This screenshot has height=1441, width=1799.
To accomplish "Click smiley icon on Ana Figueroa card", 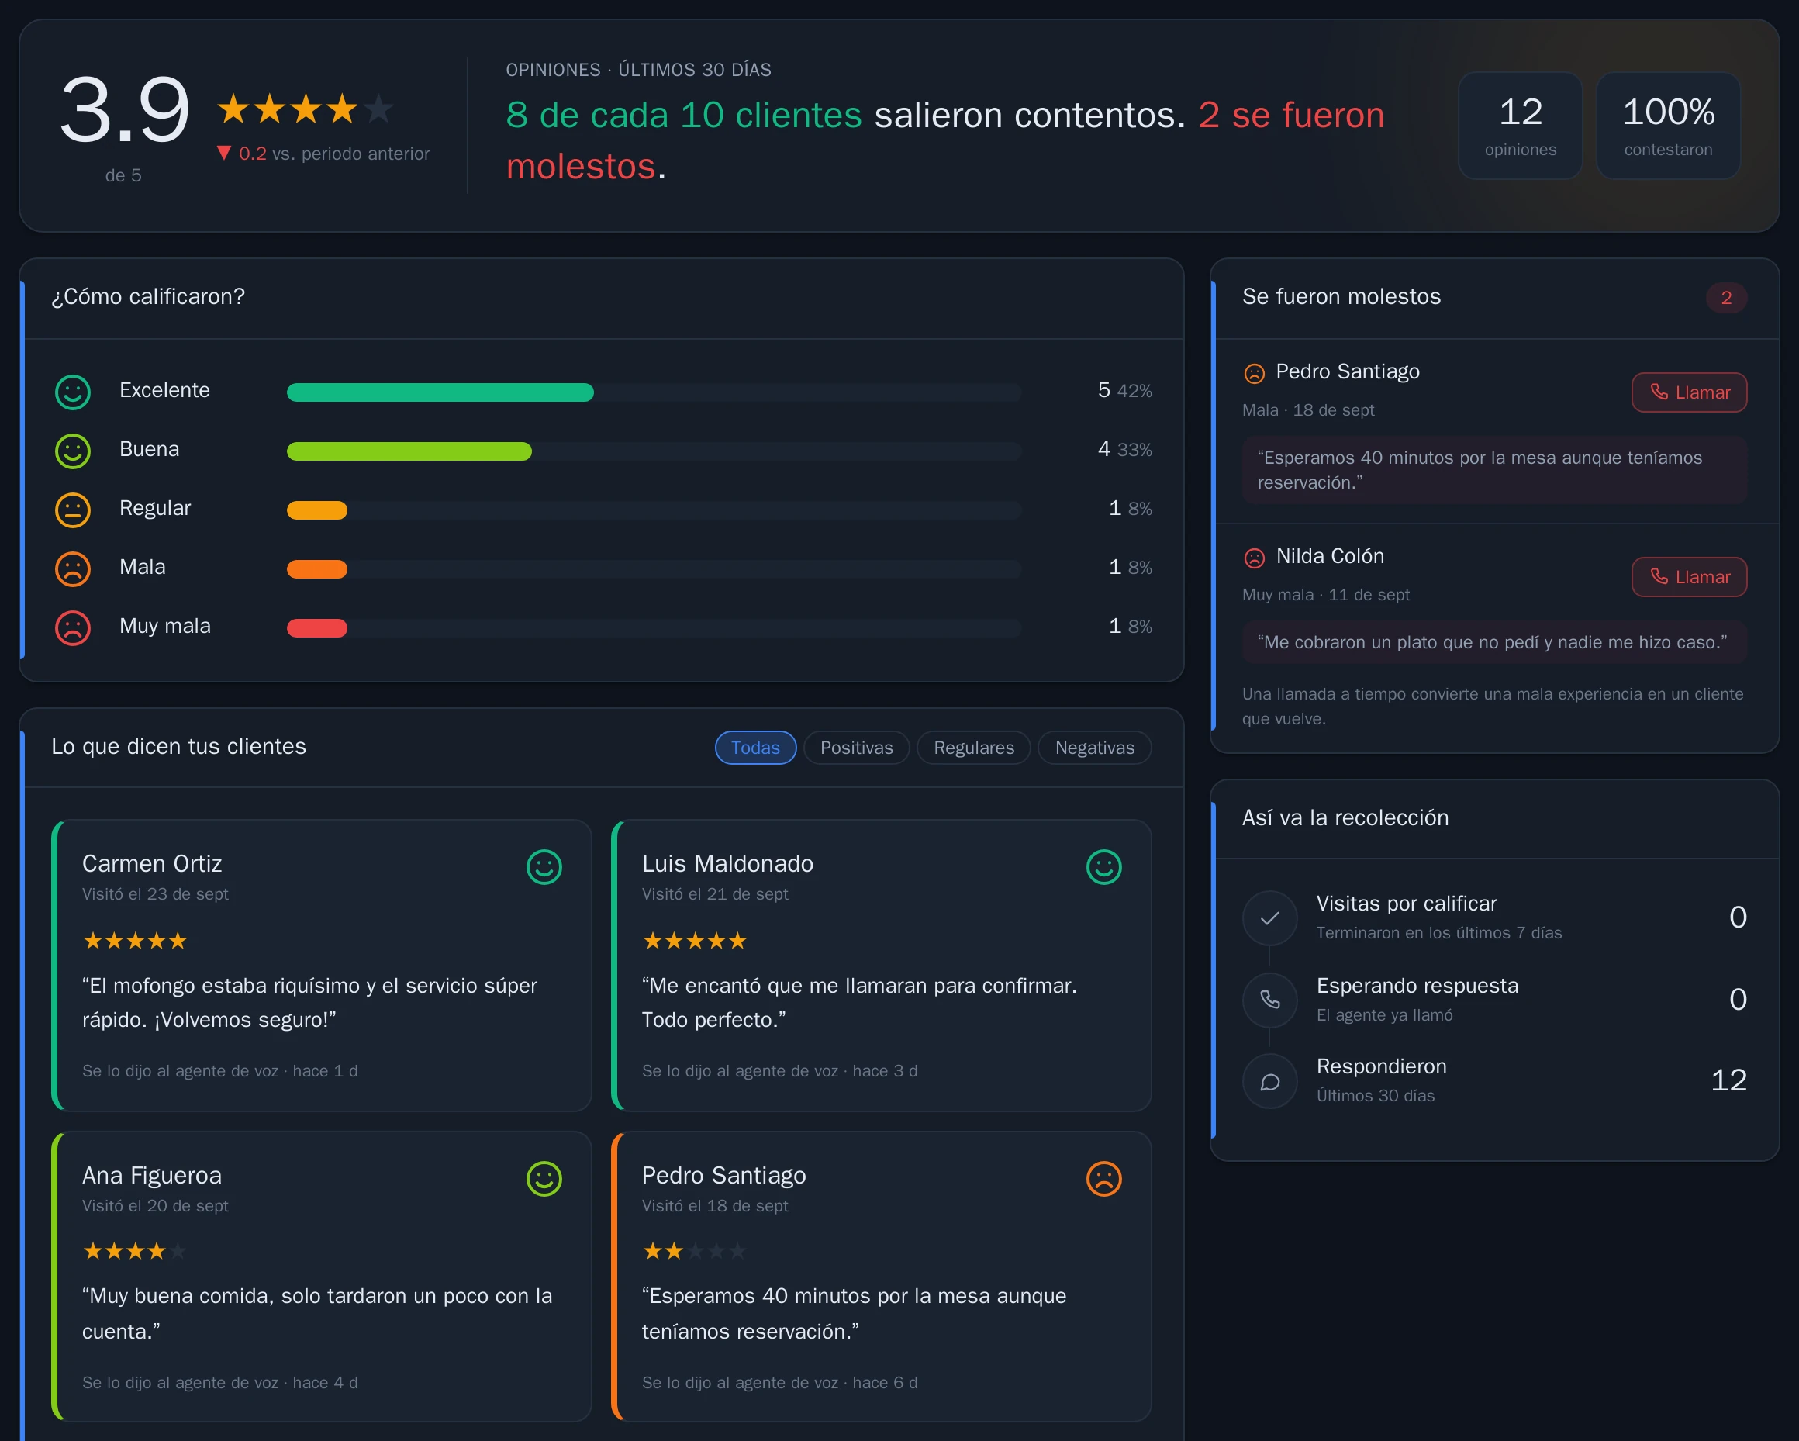I will click(544, 1178).
